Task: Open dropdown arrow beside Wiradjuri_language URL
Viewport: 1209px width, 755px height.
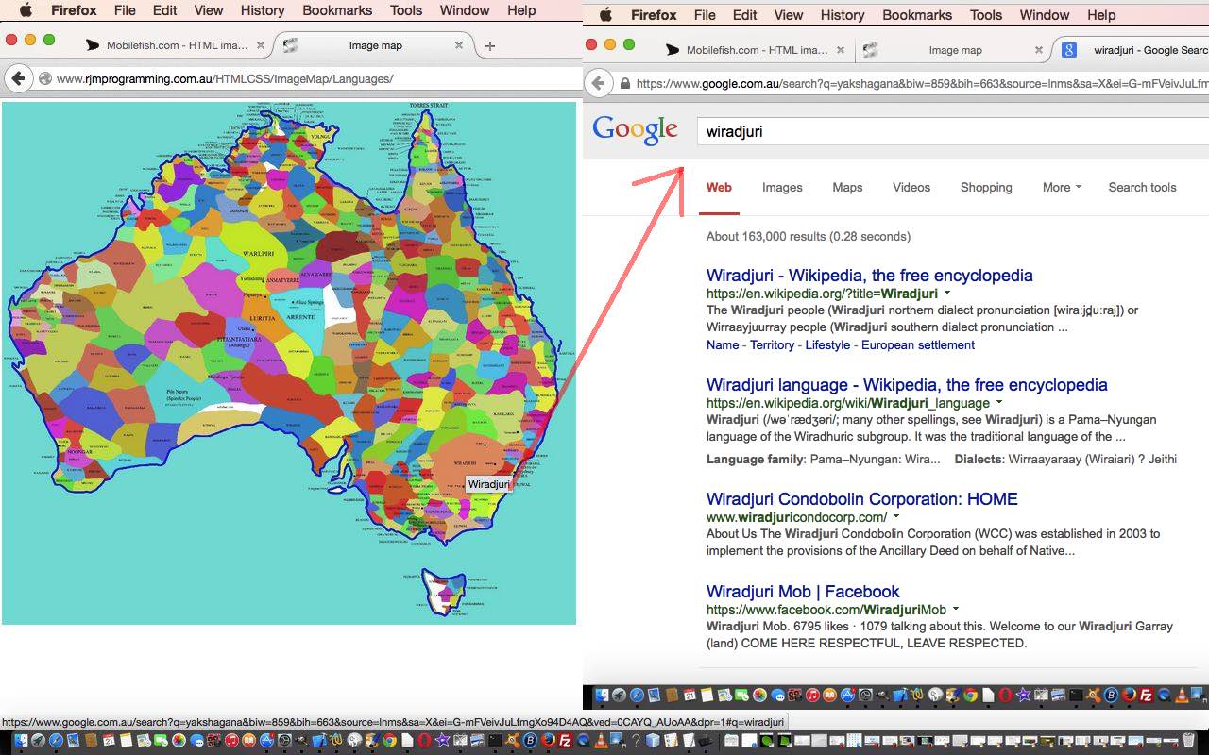Action: [x=999, y=403]
